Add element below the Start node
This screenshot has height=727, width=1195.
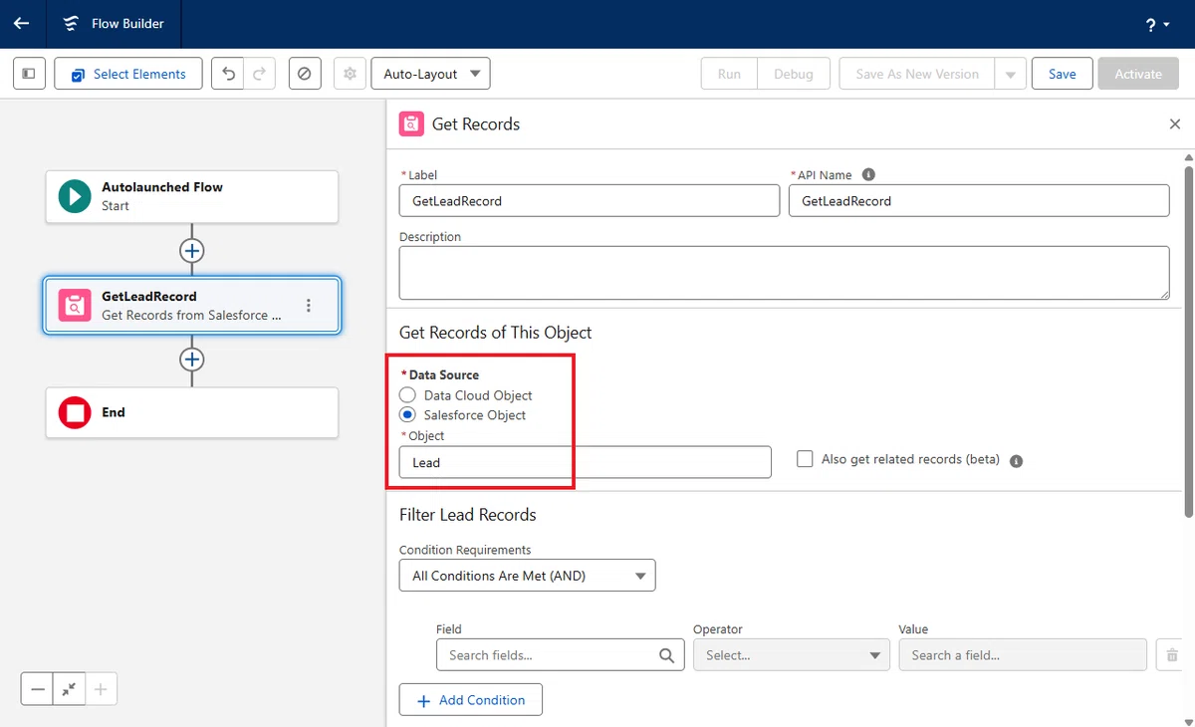[x=192, y=250]
